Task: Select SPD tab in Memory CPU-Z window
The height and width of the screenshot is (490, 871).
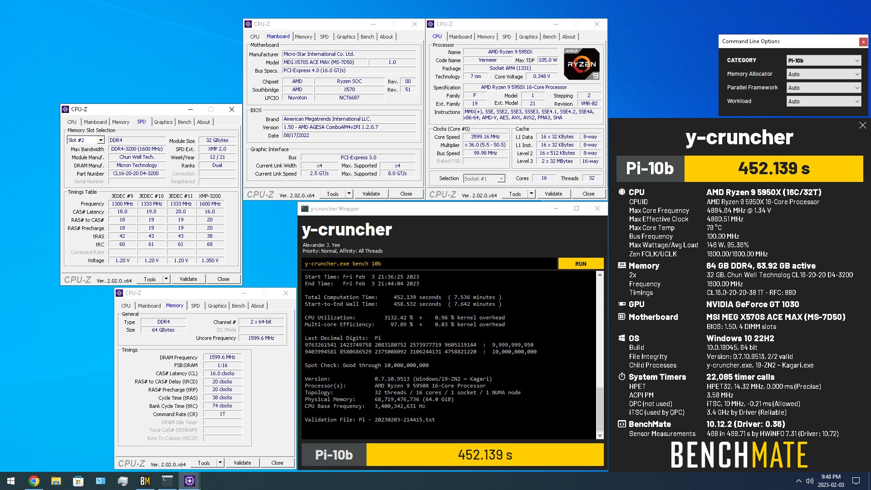Action: point(195,306)
